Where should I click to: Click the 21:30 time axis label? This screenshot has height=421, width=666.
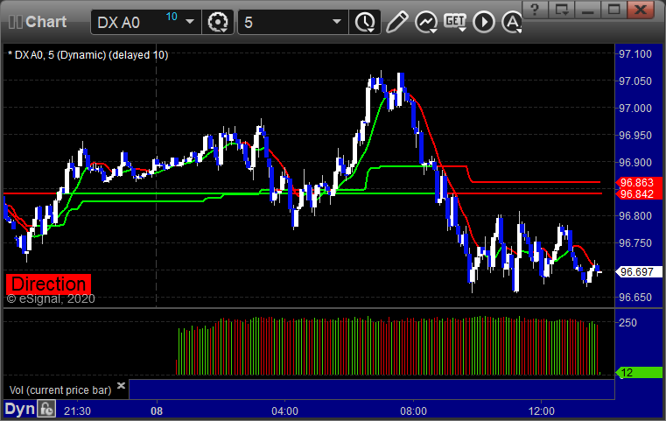tap(77, 411)
